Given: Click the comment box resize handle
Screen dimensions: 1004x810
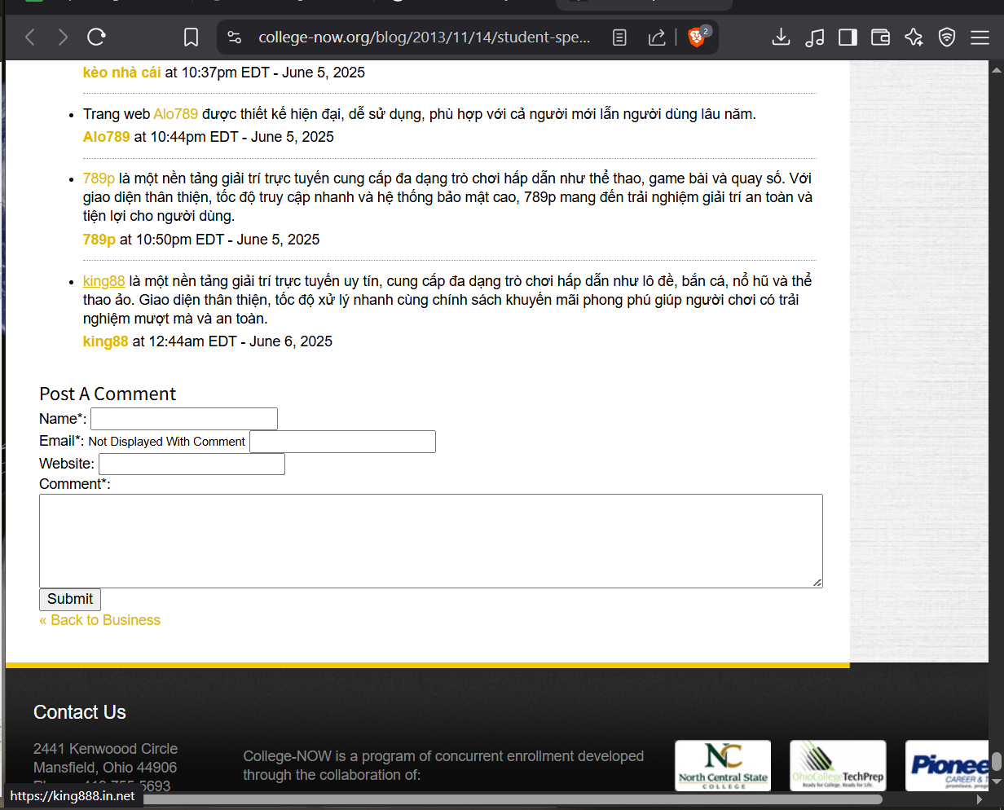Looking at the screenshot, I should [817, 582].
